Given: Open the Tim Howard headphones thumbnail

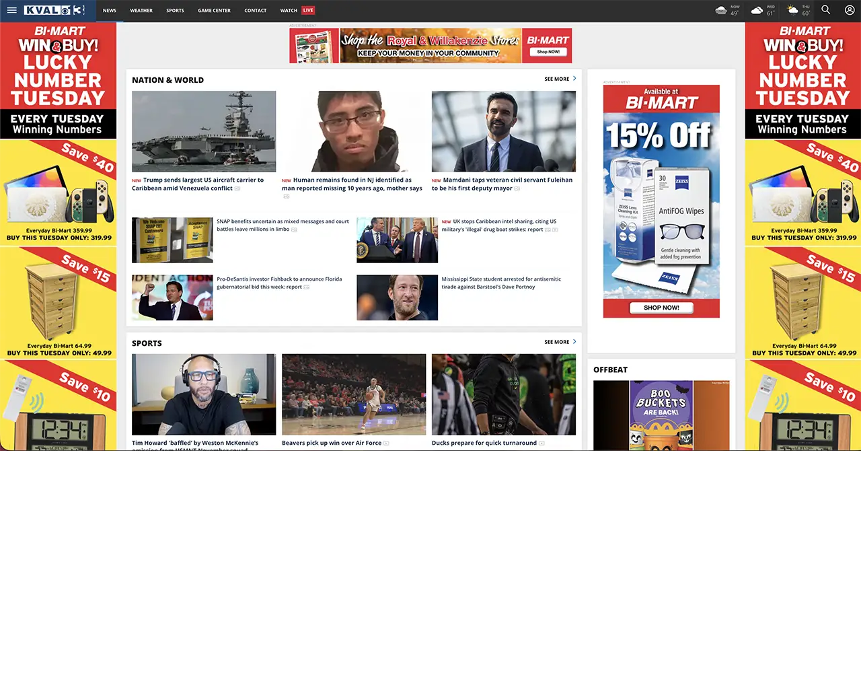Looking at the screenshot, I should click(x=204, y=394).
